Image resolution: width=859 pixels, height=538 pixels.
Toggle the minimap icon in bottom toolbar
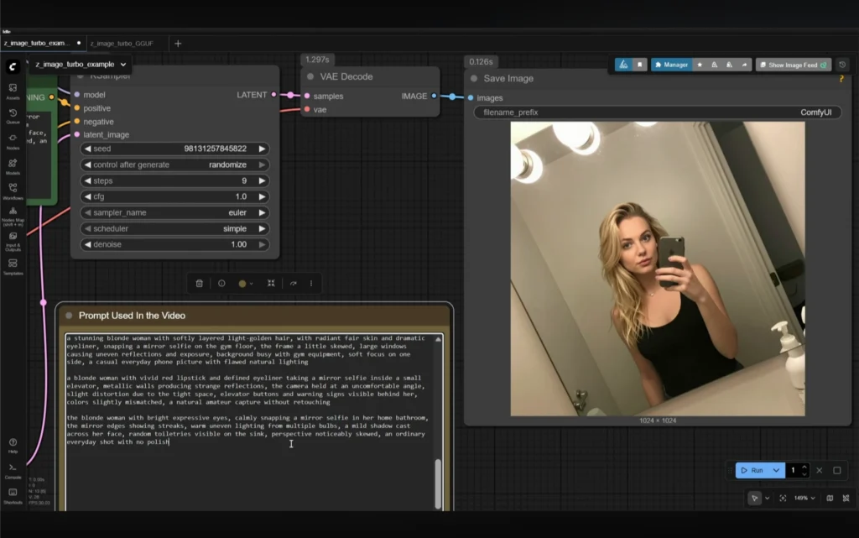click(830, 498)
